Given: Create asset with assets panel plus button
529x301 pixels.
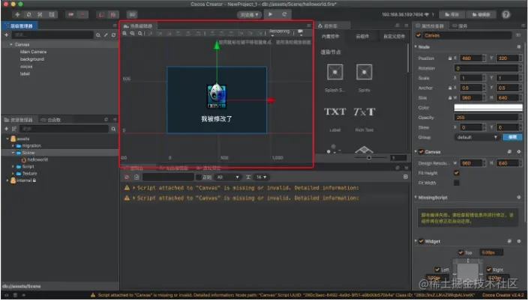Looking at the screenshot, I should tap(6, 129).
